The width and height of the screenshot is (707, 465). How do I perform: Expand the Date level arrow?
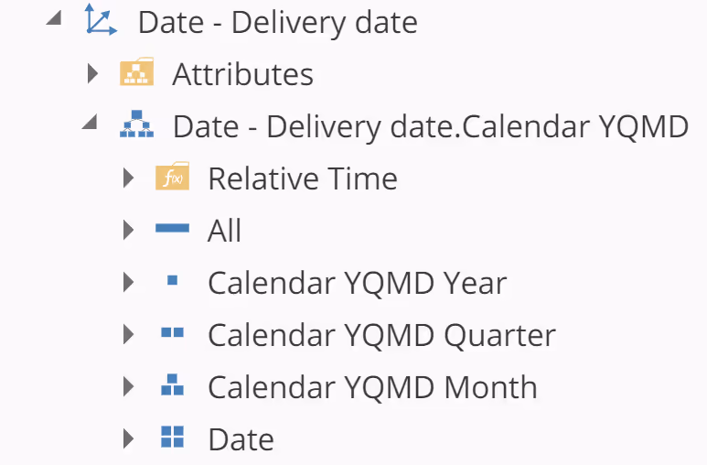click(x=128, y=438)
